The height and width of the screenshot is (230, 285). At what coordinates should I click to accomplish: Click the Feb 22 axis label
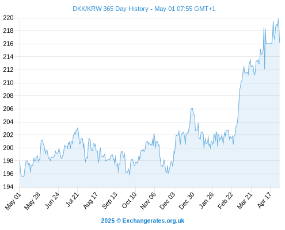(225, 201)
